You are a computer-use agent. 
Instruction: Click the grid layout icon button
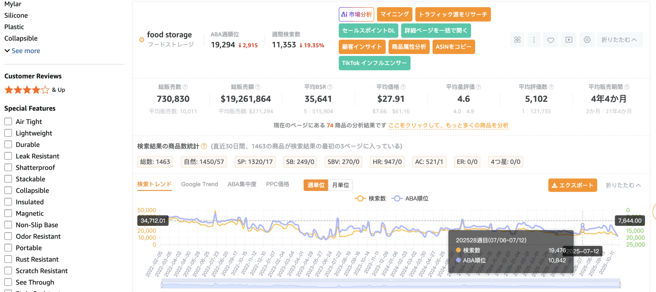pos(517,40)
